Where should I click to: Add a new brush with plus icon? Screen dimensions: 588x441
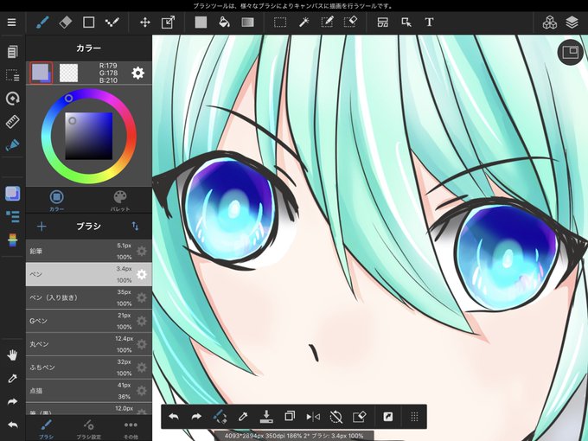[42, 227]
